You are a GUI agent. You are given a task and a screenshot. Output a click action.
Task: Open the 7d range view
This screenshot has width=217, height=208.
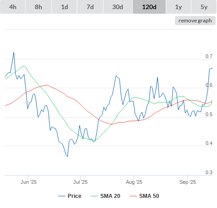(90, 7)
